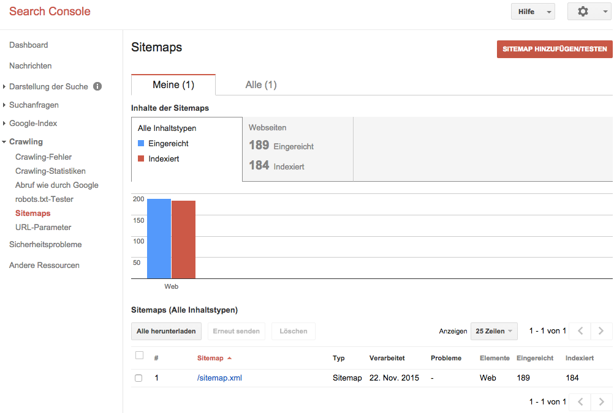Viewport: 614px width, 413px height.
Task: Open Crawling-Fehler in the sidebar
Action: point(42,157)
